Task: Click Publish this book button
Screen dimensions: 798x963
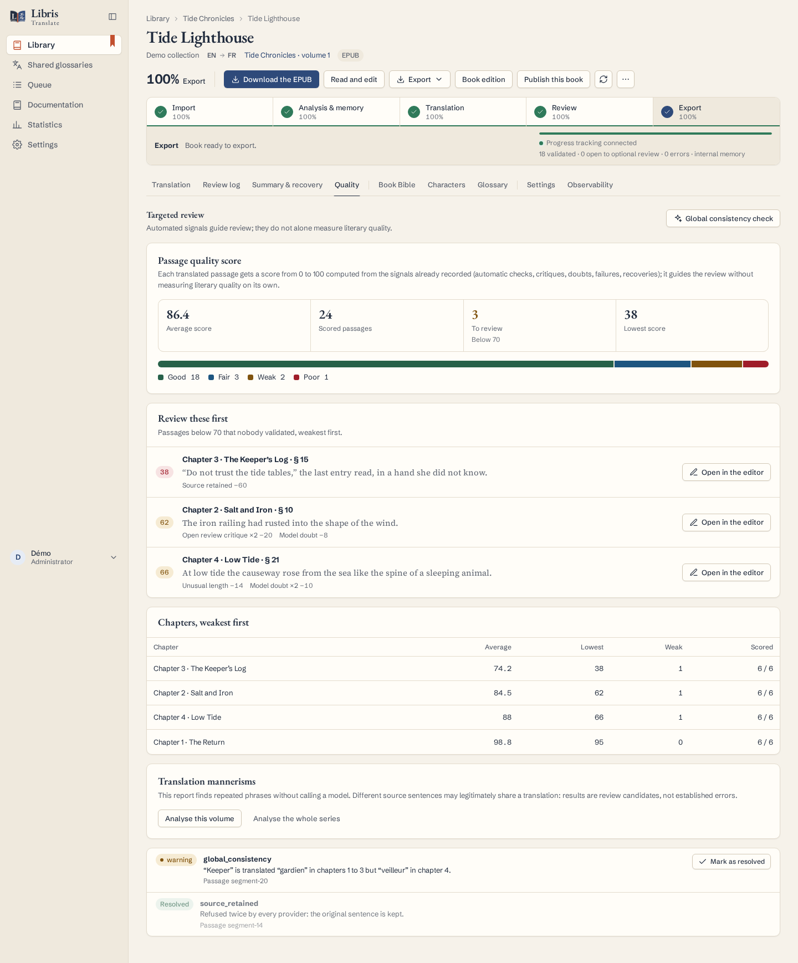Action: [x=553, y=79]
